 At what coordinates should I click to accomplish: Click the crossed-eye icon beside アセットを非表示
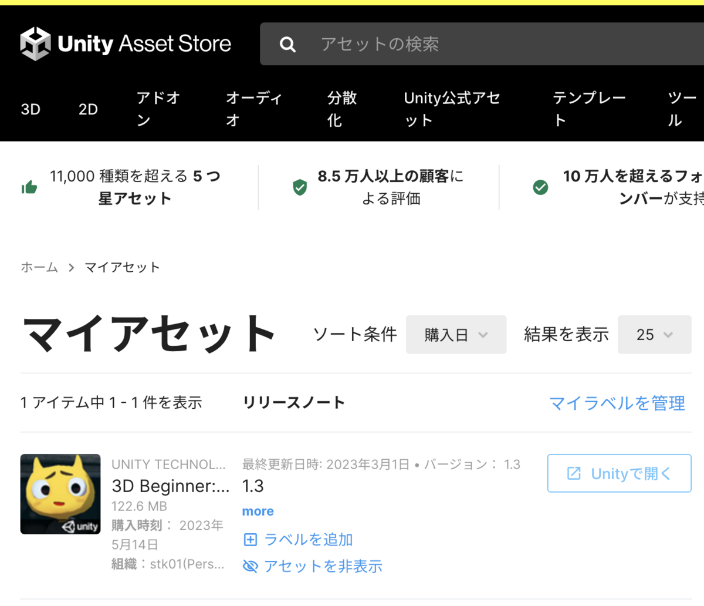pyautogui.click(x=250, y=566)
